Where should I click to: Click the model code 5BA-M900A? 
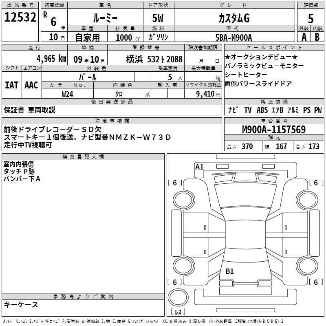pyautogui.click(x=233, y=37)
